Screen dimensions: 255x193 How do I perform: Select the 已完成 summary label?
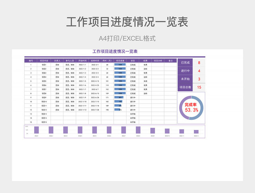[x=185, y=63]
